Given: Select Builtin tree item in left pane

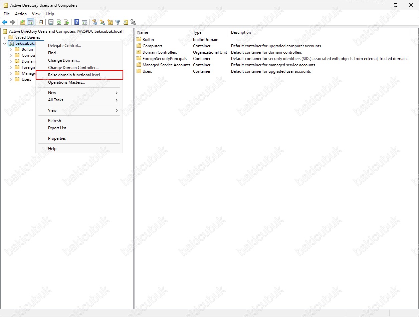Looking at the screenshot, I should pos(27,49).
